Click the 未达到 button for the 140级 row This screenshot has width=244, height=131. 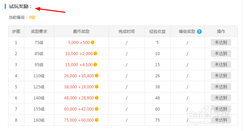pos(221,98)
